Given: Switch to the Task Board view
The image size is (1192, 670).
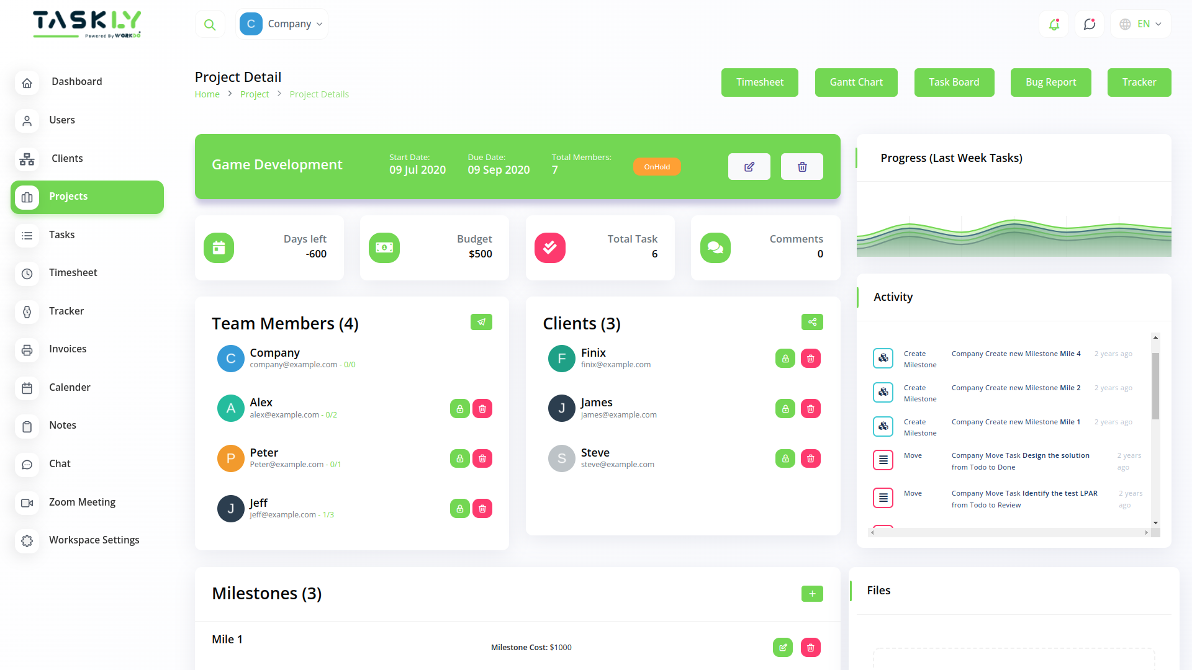Looking at the screenshot, I should coord(954,82).
